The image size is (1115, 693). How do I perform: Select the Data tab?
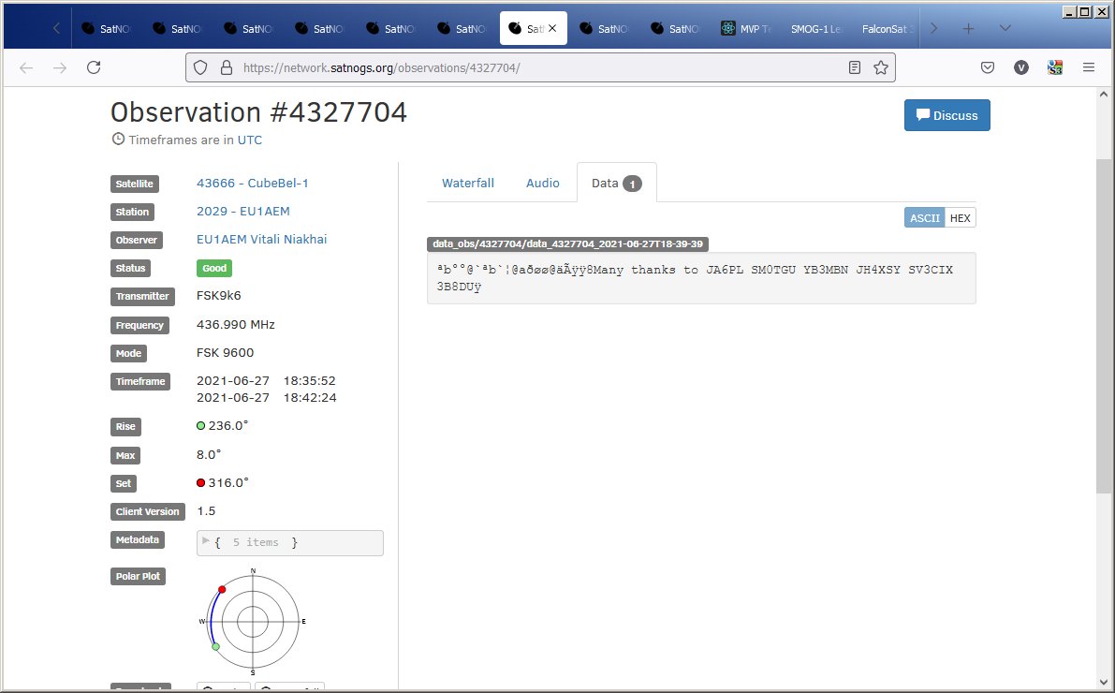point(617,183)
